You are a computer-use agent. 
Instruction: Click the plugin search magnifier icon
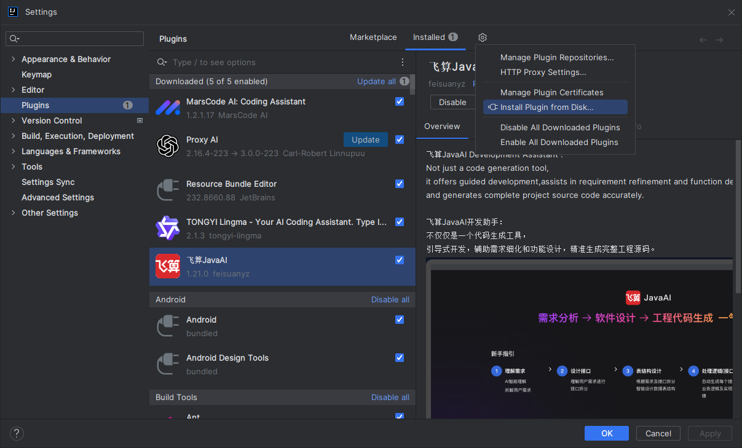(162, 62)
